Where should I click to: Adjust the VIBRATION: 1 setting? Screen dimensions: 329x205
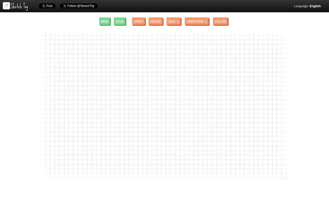(x=197, y=22)
